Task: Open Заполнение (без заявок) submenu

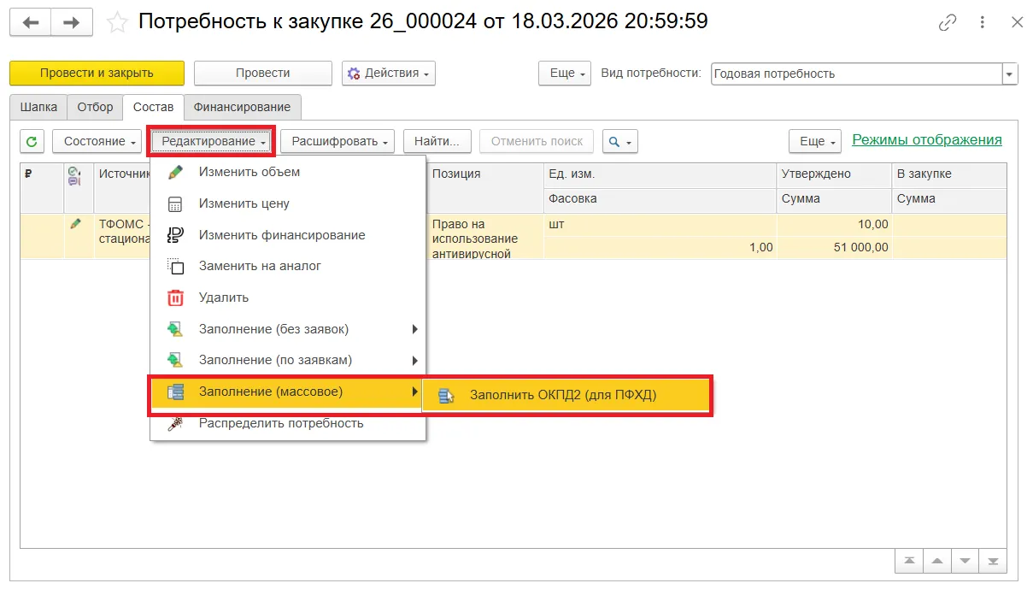Action: click(x=288, y=329)
